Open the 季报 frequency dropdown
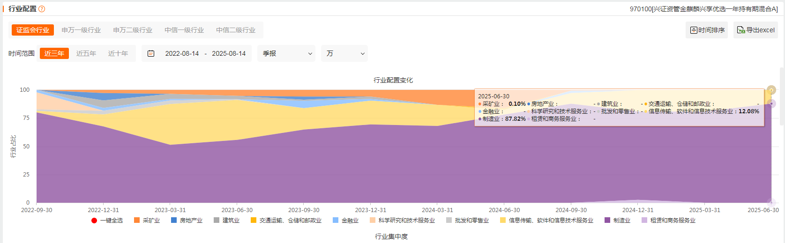The height and width of the screenshot is (243, 785). [x=286, y=53]
